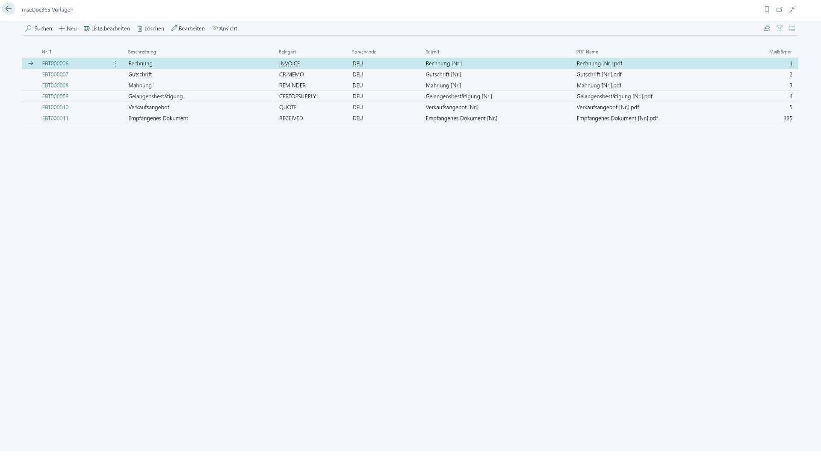Screen dimensions: 821x461
Task: Open template link EBT000007
Action: 55,75
